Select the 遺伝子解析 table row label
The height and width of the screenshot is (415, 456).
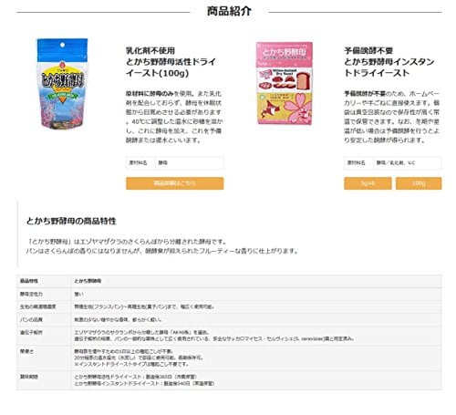click(31, 332)
